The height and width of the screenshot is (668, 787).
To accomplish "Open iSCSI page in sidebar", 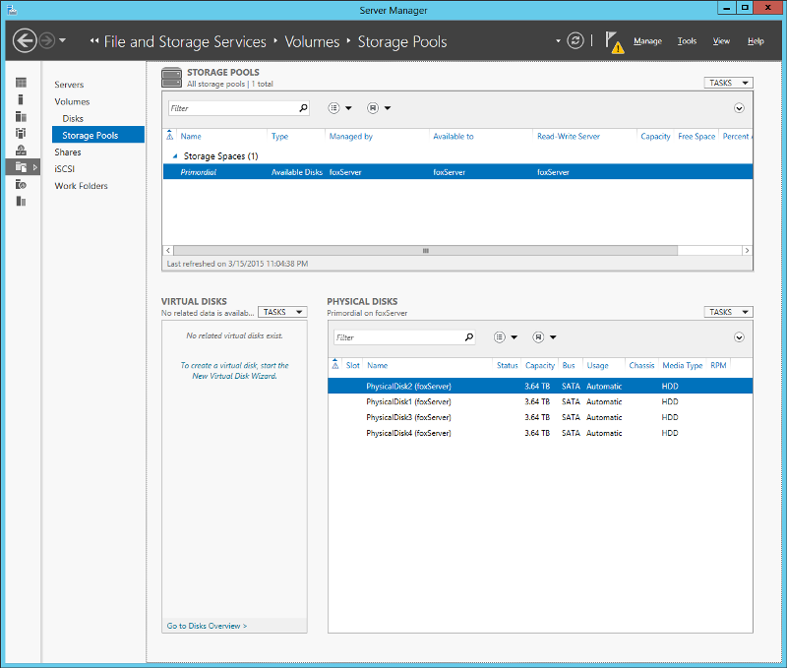I will 64,169.
